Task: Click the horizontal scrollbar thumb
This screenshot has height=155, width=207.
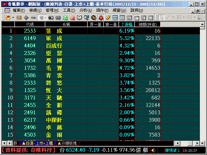Action: [190, 143]
